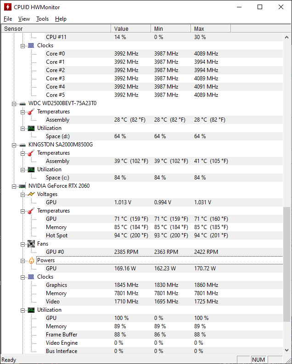Collapse the NVIDIA GeForce RTX 2060 node
The image size is (292, 364).
coord(14,186)
